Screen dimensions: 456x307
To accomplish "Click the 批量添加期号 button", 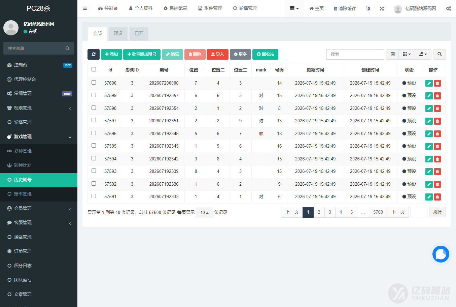I will tap(142, 54).
